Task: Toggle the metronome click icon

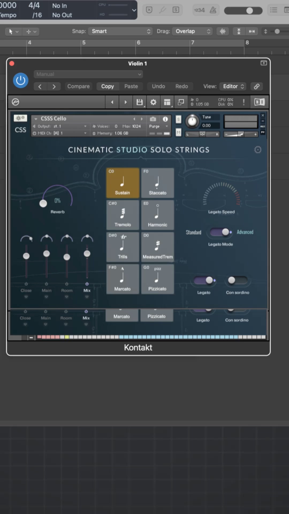Action: coord(213,10)
